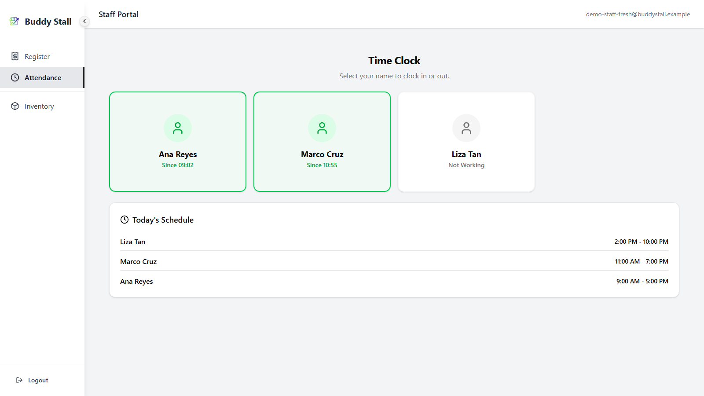Click the Buddy Stall brand name
This screenshot has width=704, height=396.
[48, 22]
